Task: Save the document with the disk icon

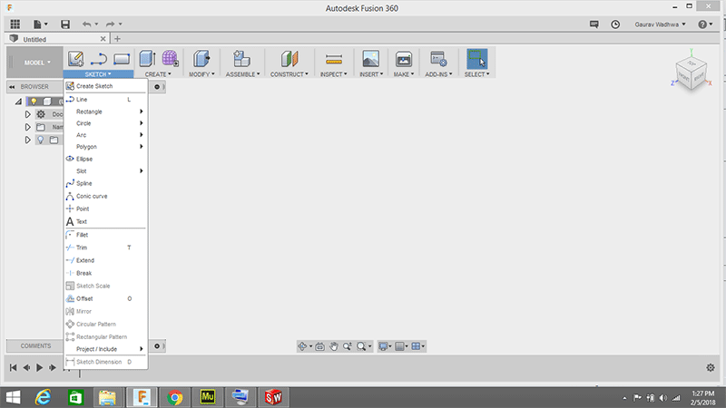Action: [65, 24]
